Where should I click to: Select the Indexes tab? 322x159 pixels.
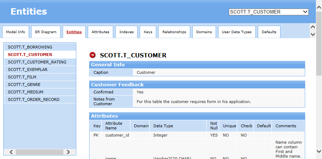[126, 32]
